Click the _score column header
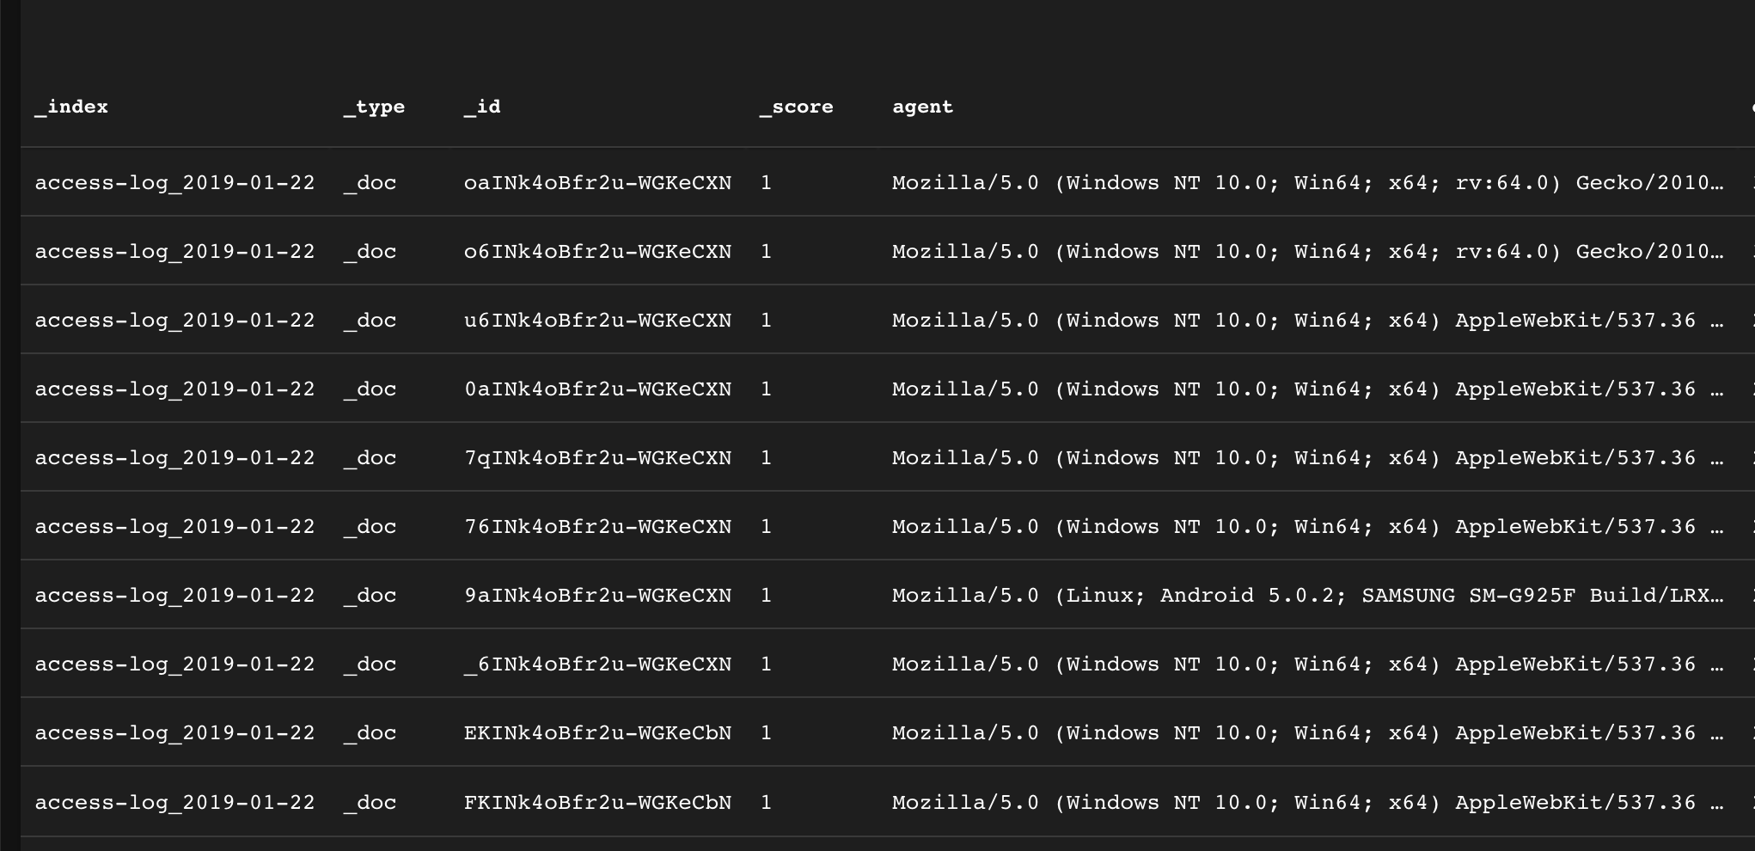Viewport: 1755px width, 851px height. tap(797, 107)
